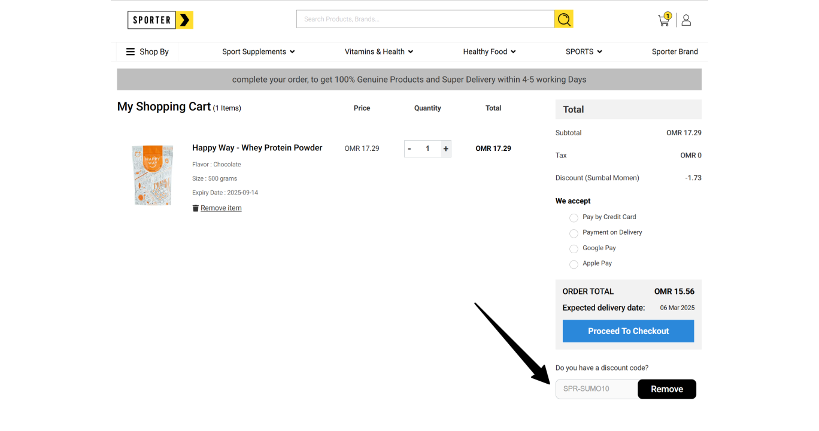Click the hamburger Shop By icon
This screenshot has width=819, height=431.
point(130,51)
